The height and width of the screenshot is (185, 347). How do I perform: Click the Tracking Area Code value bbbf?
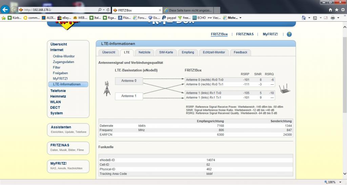(209, 174)
